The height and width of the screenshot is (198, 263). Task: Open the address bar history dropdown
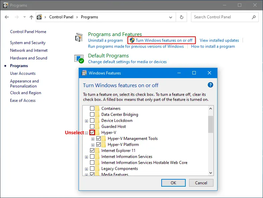(171, 17)
